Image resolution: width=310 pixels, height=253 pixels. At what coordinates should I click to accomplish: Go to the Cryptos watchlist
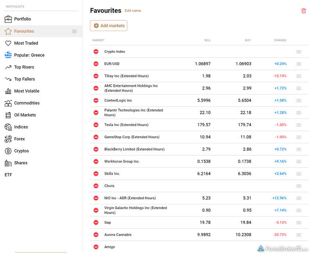tap(21, 151)
